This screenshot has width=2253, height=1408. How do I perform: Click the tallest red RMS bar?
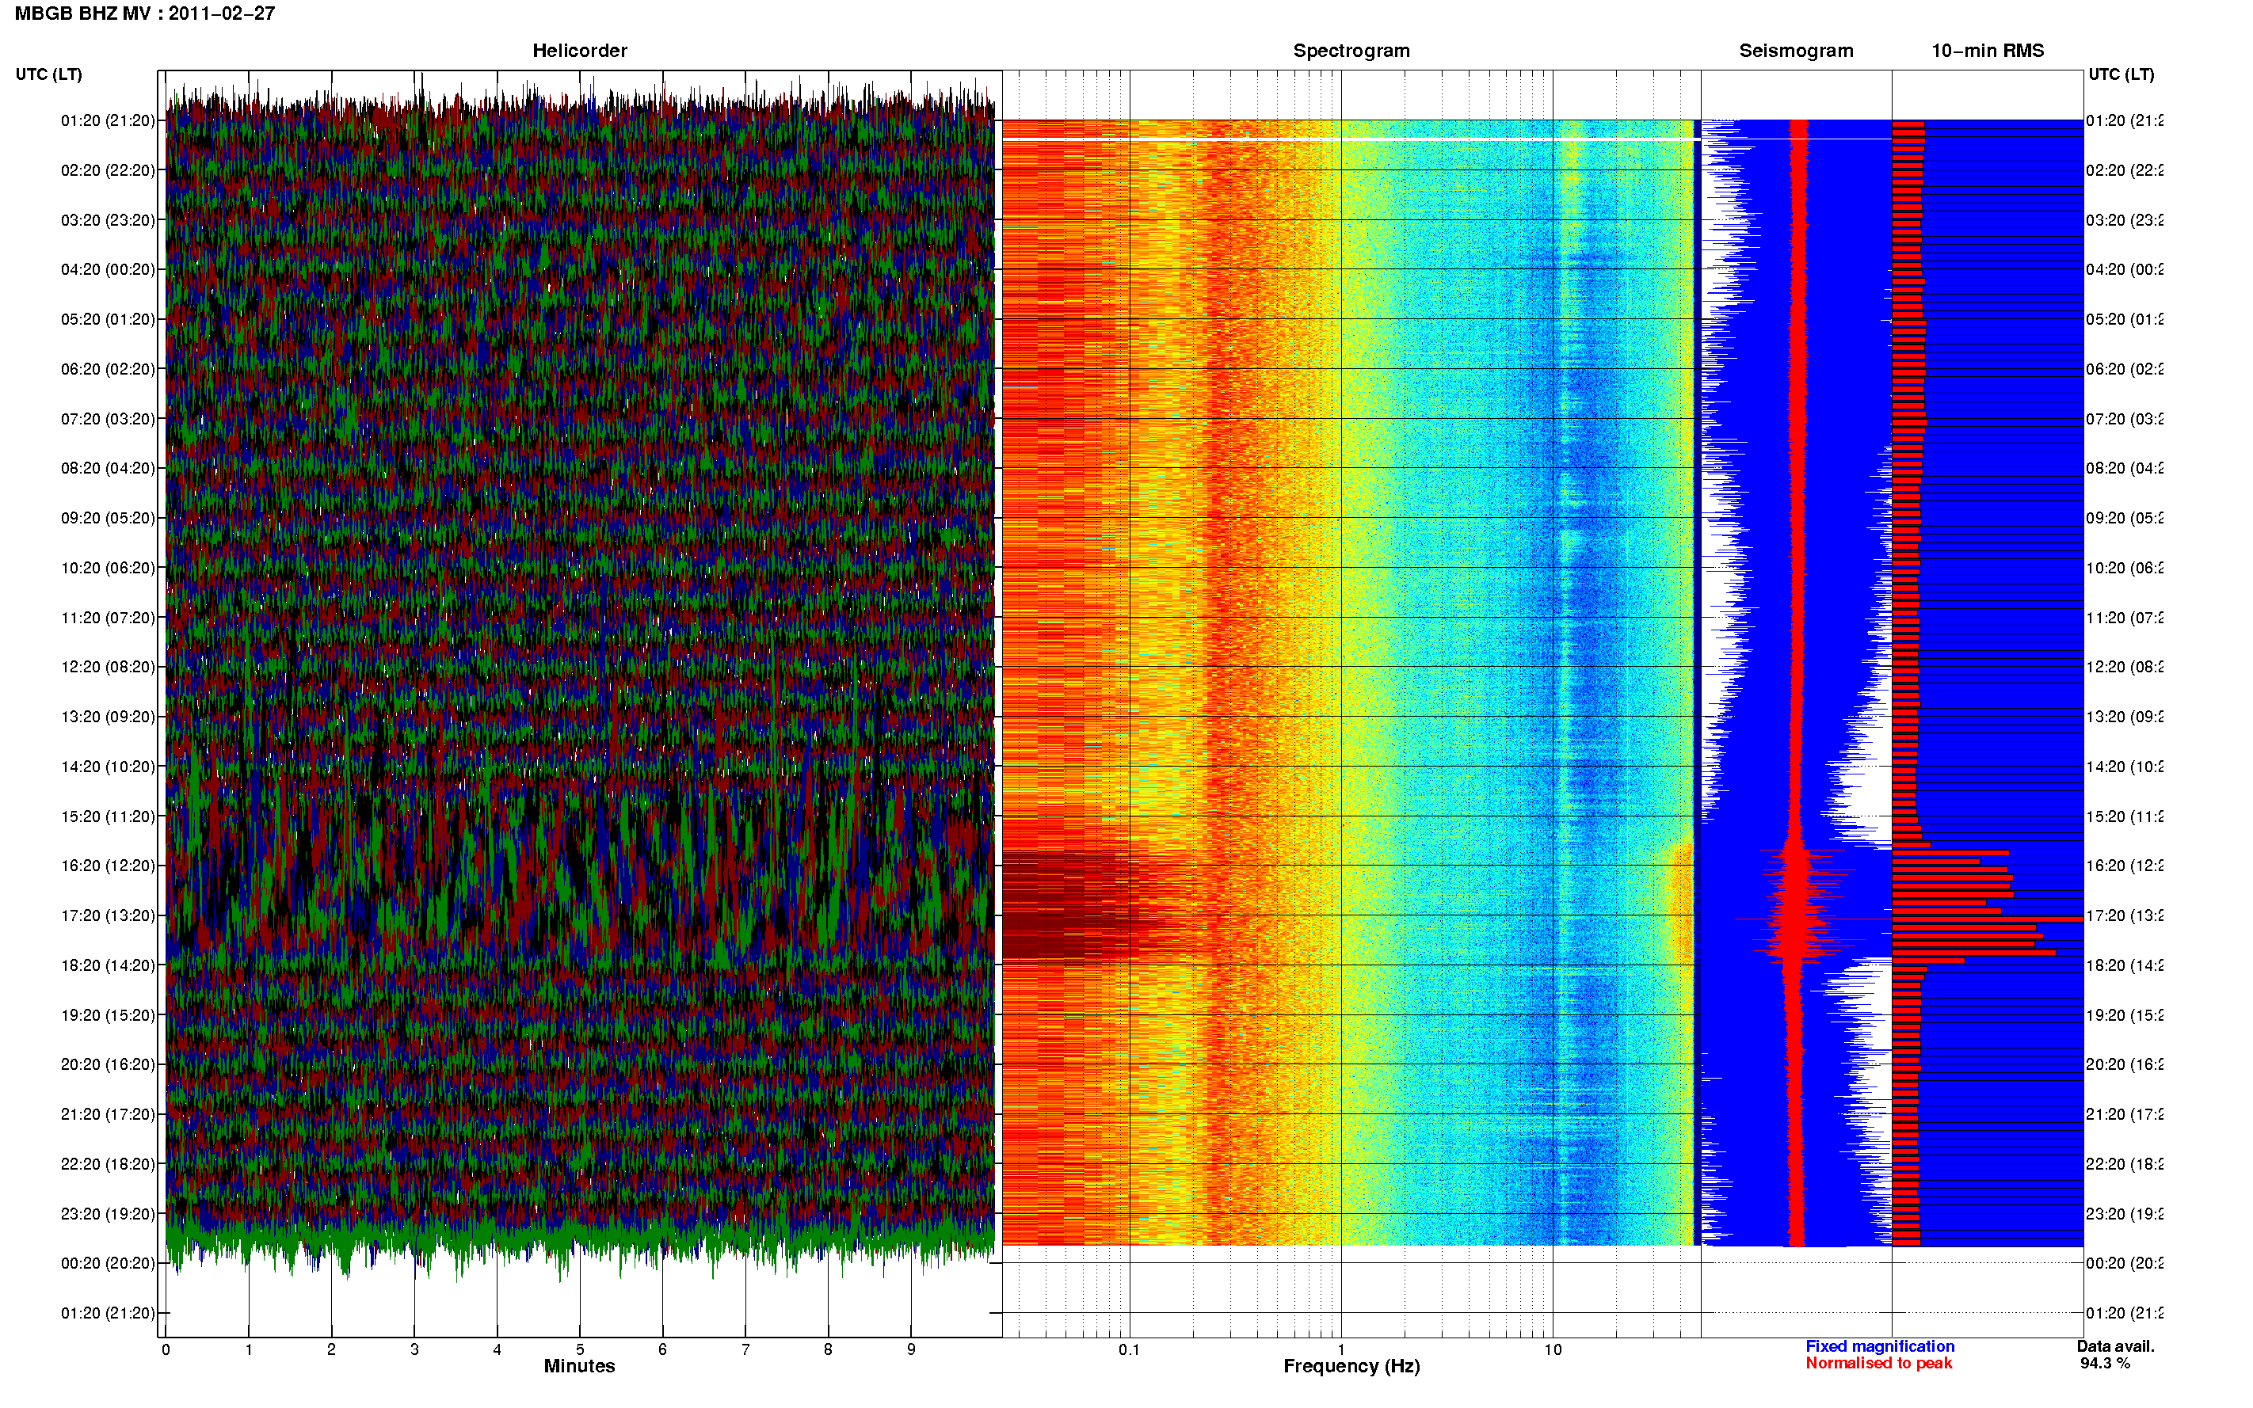[1988, 919]
